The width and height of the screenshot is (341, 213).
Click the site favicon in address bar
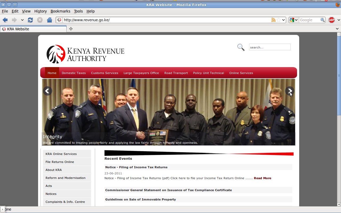(x=59, y=20)
